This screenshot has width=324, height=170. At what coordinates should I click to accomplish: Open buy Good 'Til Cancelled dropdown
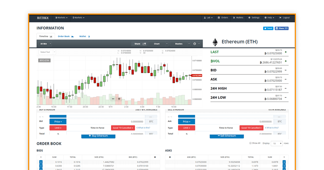click(x=123, y=128)
